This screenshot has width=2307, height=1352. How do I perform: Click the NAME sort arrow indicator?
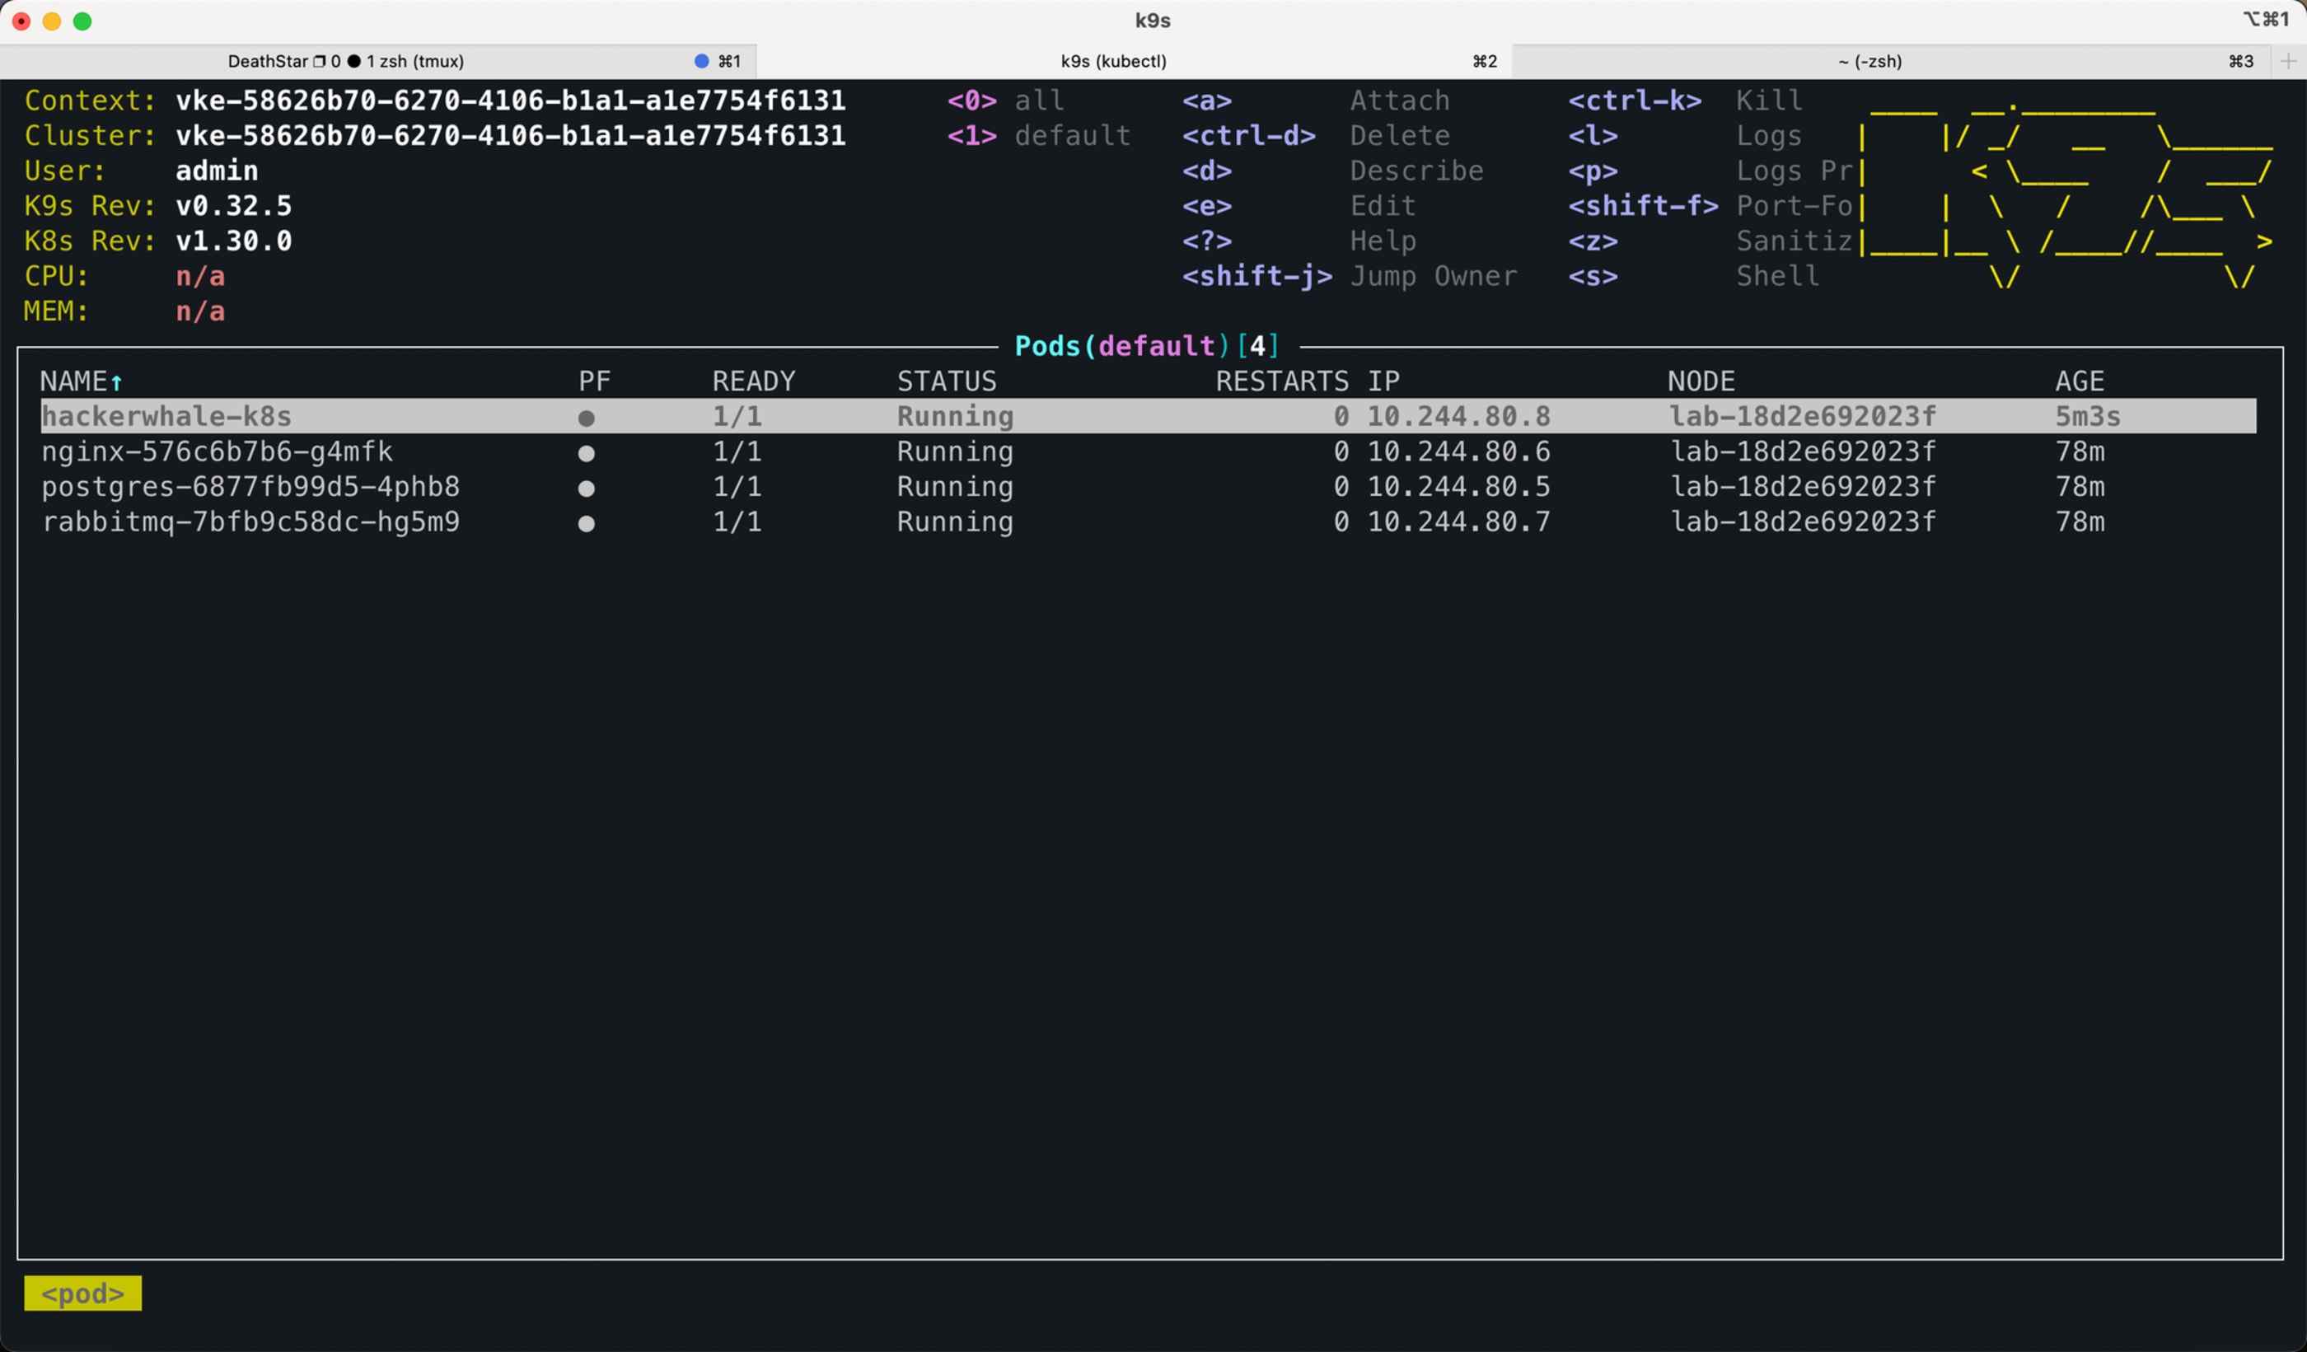pyautogui.click(x=116, y=381)
